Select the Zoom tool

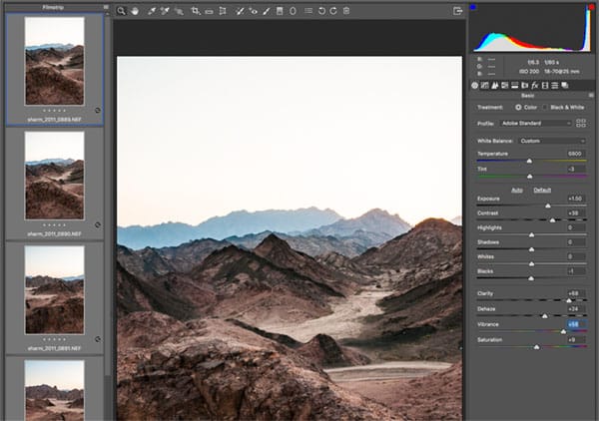tap(121, 11)
